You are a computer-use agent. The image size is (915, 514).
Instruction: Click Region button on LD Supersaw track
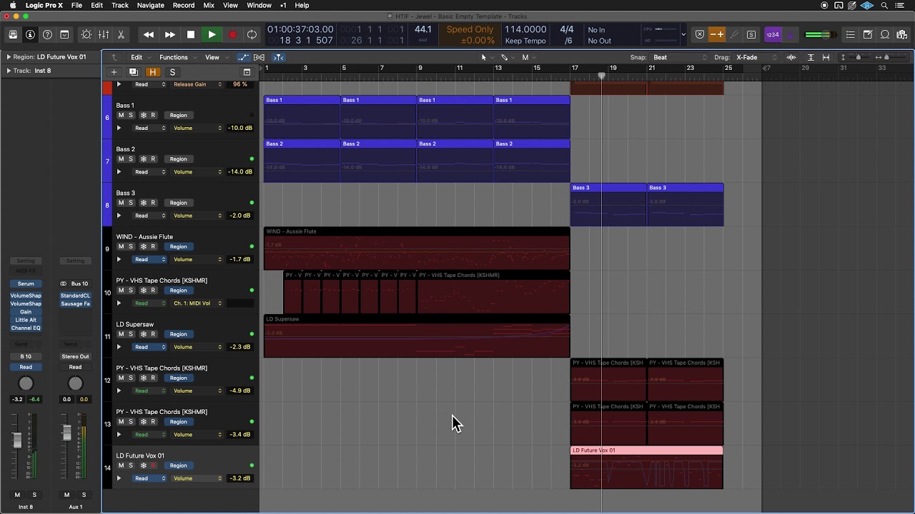(178, 334)
